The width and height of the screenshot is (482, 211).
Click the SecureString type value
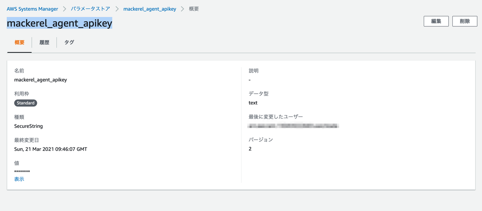29,126
